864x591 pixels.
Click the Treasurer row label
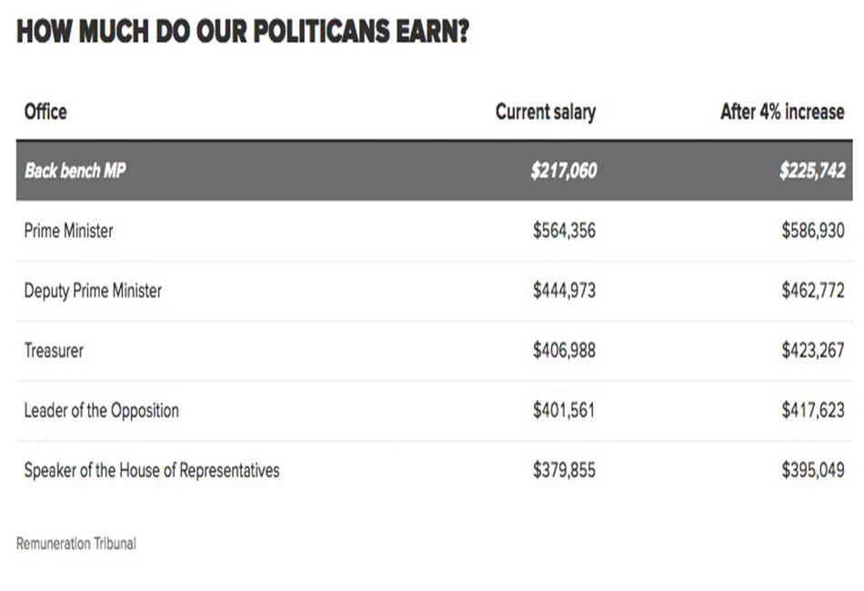coord(54,350)
